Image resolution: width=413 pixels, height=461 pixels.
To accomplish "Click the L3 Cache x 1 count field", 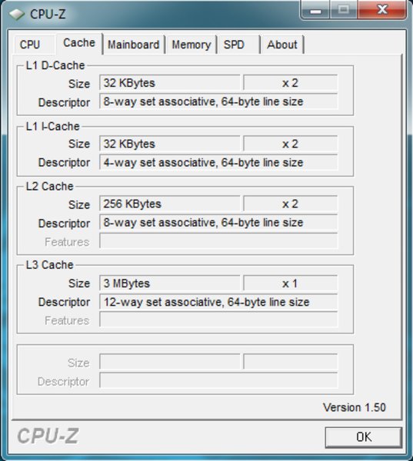I will click(290, 284).
